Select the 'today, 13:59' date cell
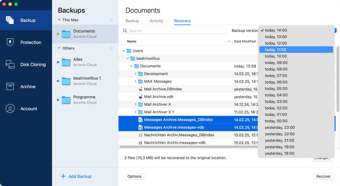The image size is (340, 186). coord(245,66)
